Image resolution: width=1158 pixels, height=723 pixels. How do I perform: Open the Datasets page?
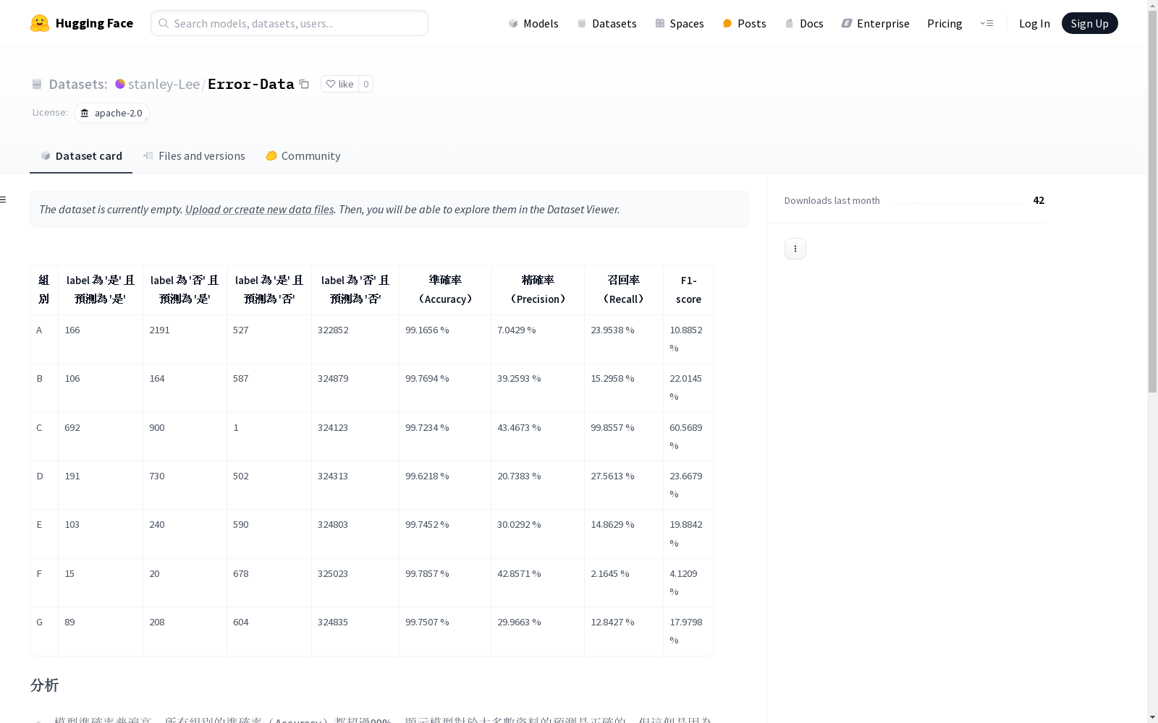(607, 23)
